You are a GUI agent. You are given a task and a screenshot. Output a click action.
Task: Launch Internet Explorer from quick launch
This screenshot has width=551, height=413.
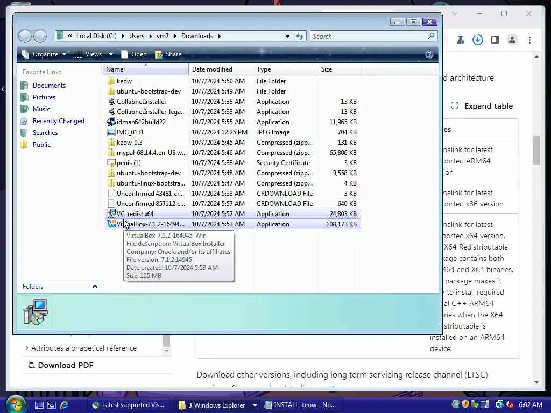click(x=65, y=405)
